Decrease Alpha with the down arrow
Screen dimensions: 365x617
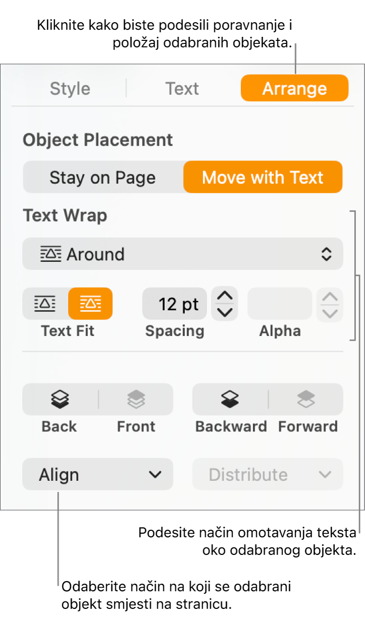tap(330, 313)
